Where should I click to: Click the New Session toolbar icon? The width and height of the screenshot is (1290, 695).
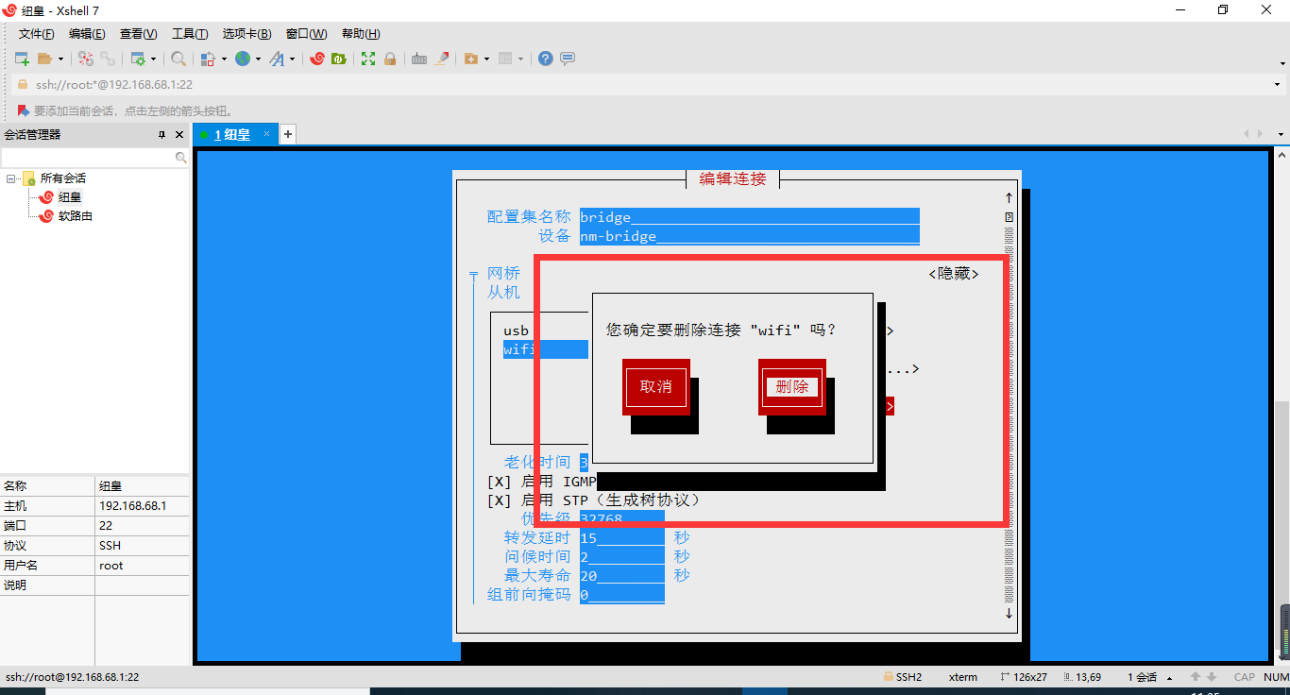pyautogui.click(x=23, y=59)
